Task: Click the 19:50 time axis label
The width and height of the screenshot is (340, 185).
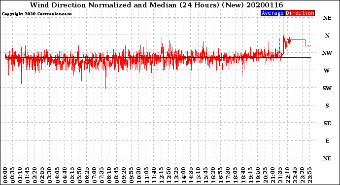Action: coord(258,175)
